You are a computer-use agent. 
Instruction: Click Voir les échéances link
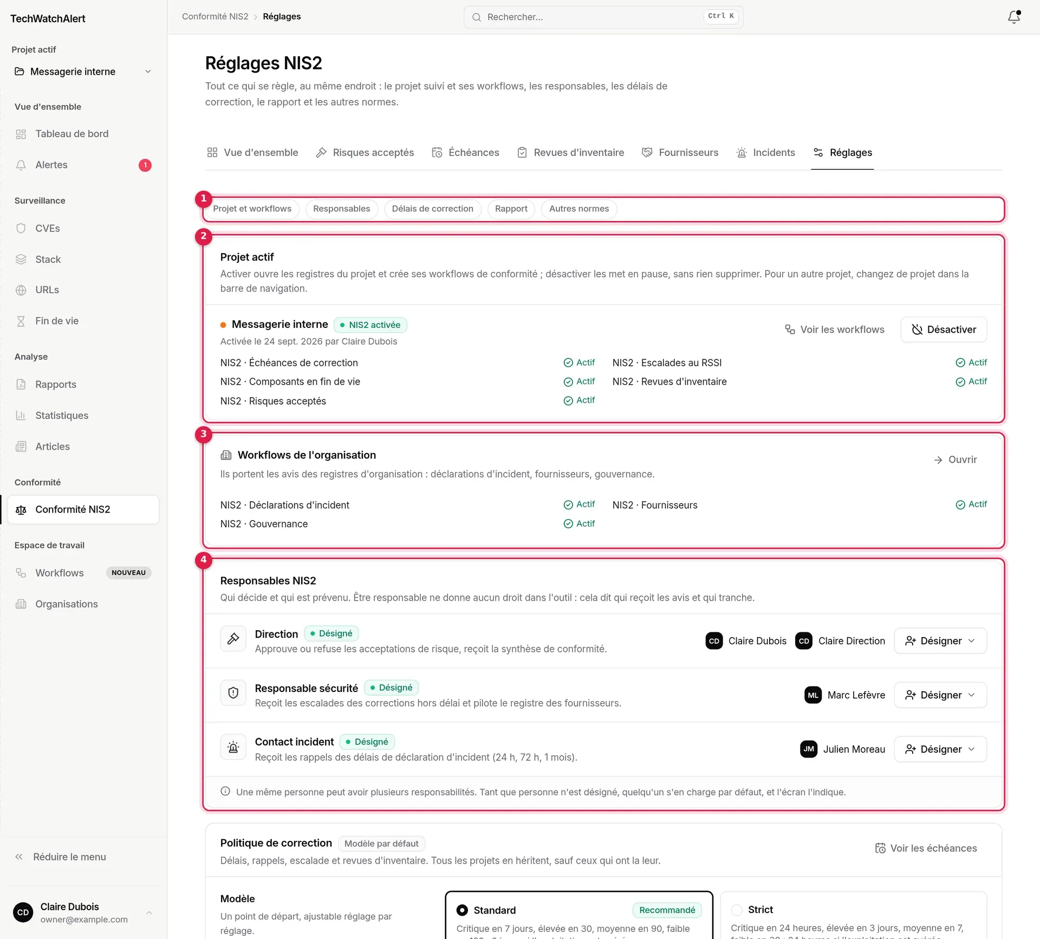pyautogui.click(x=926, y=849)
